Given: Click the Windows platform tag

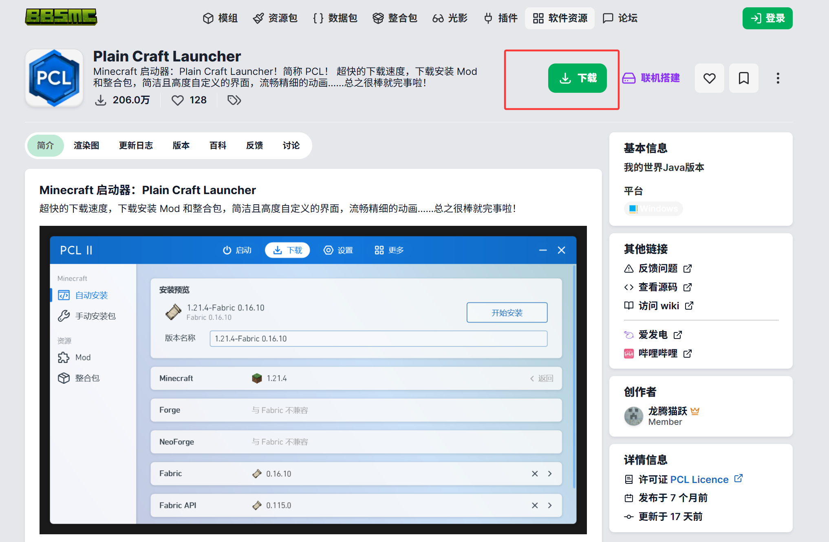Looking at the screenshot, I should tap(653, 209).
